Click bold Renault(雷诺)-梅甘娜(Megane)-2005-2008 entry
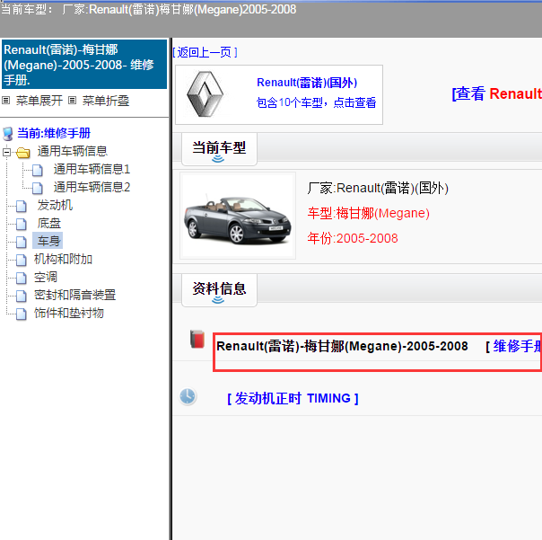Image resolution: width=542 pixels, height=540 pixels. (x=342, y=346)
